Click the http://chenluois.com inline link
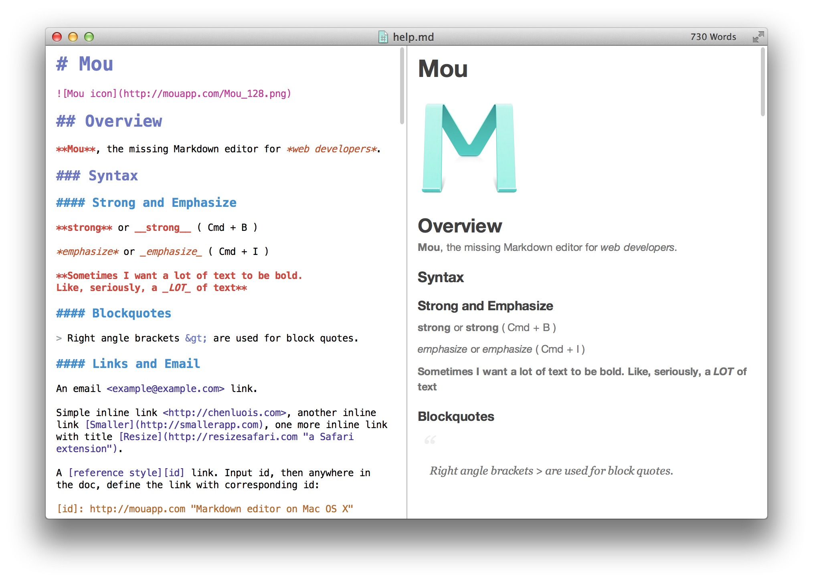Image resolution: width=813 pixels, height=582 pixels. (x=224, y=413)
